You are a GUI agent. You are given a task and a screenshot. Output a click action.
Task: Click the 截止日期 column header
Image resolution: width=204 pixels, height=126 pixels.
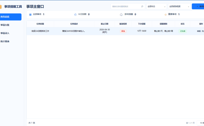tap(104, 24)
